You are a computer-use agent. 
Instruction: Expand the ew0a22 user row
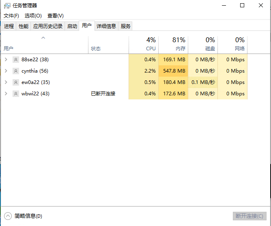6,82
